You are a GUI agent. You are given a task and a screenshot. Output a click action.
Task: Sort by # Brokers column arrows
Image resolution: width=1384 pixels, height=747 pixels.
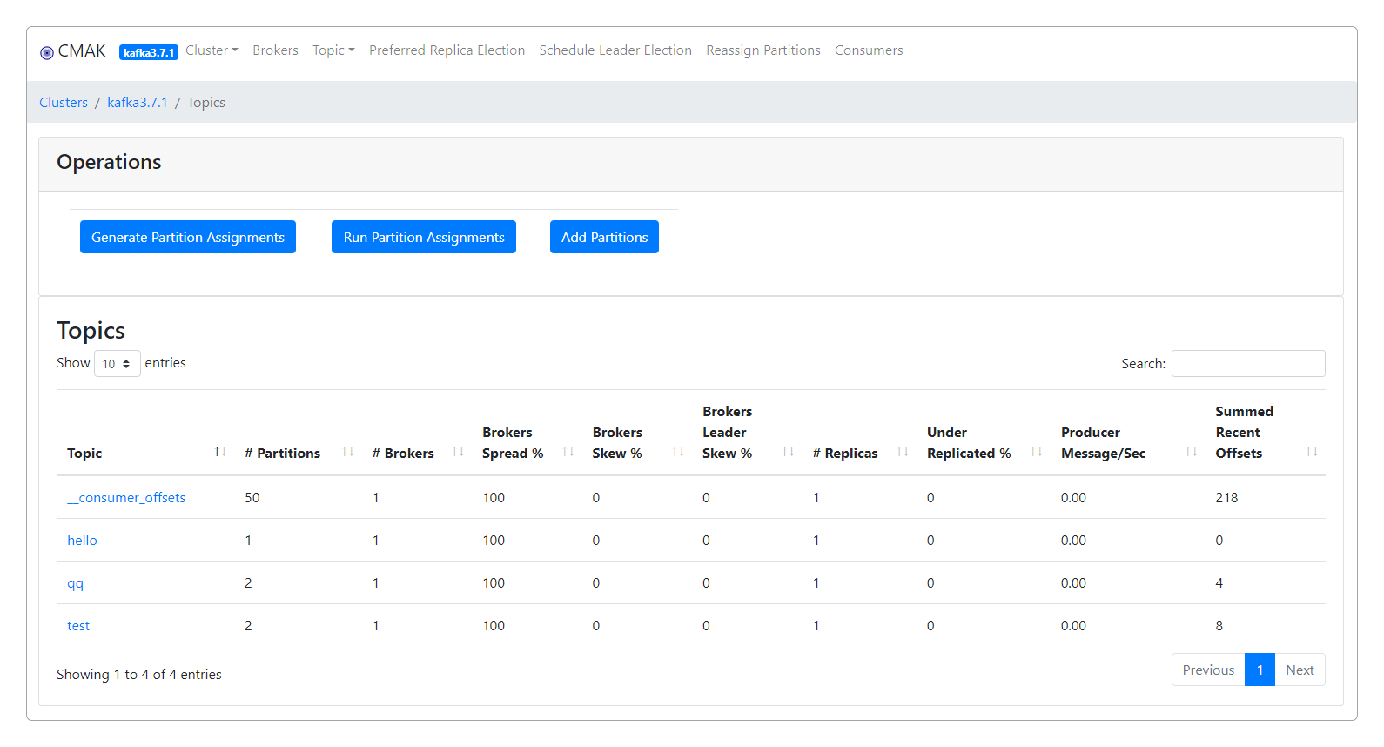458,452
